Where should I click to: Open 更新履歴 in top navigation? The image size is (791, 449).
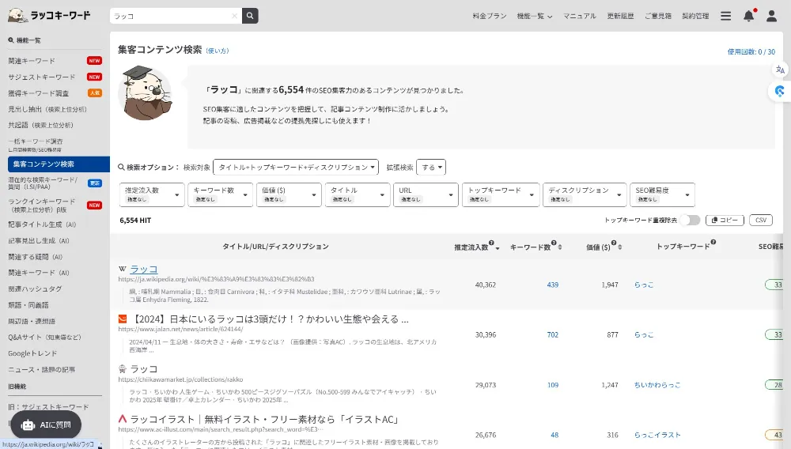point(620,16)
